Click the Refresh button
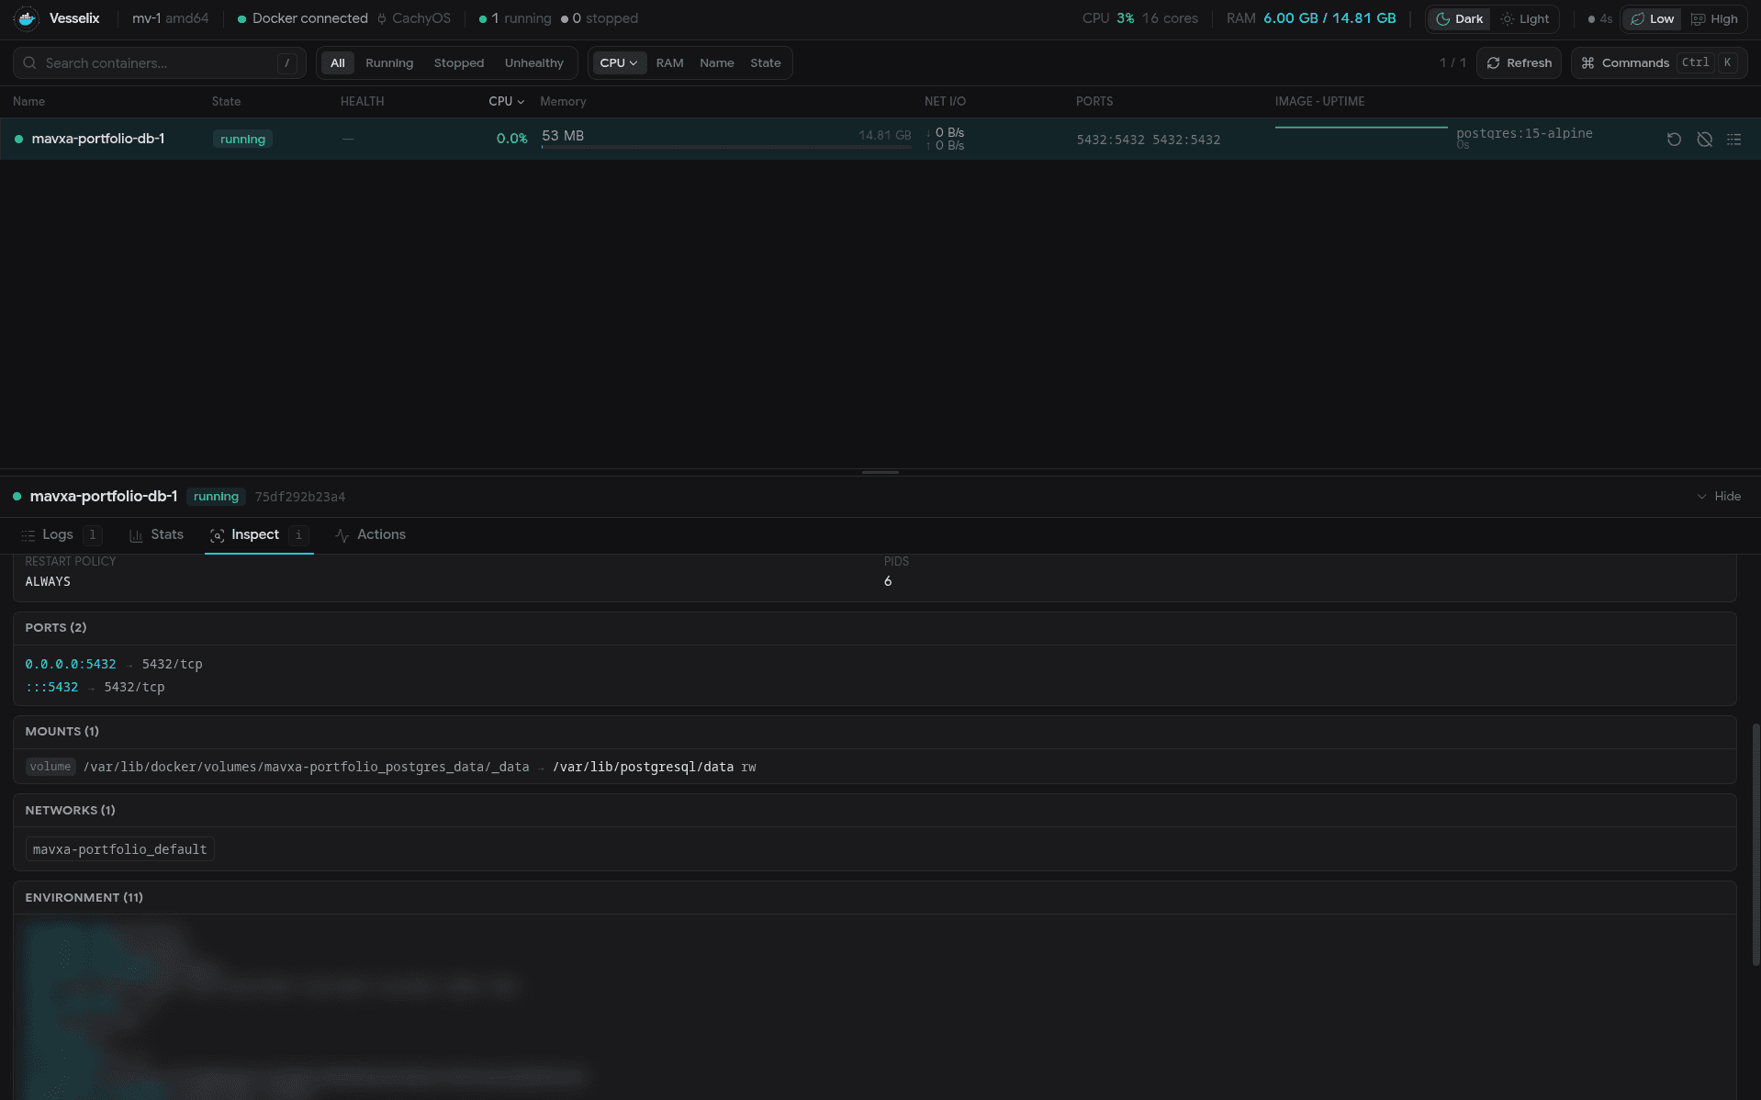This screenshot has height=1100, width=1761. click(1519, 63)
